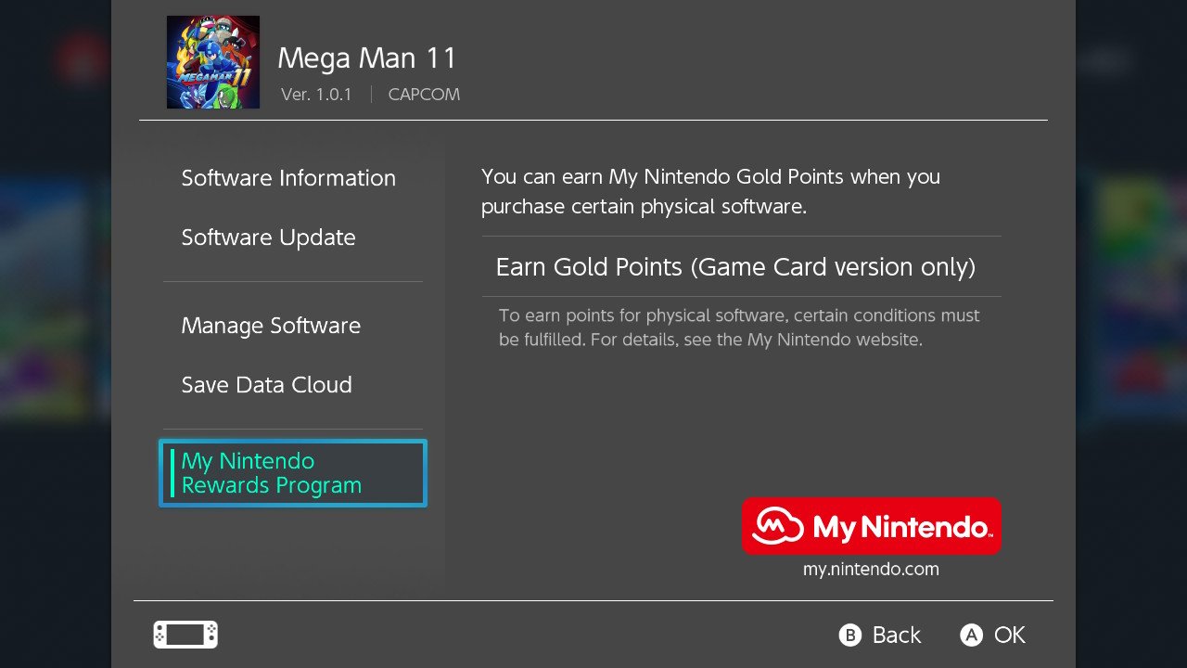Select My Nintendo Rewards Program entry
The width and height of the screenshot is (1187, 668).
[x=293, y=473]
